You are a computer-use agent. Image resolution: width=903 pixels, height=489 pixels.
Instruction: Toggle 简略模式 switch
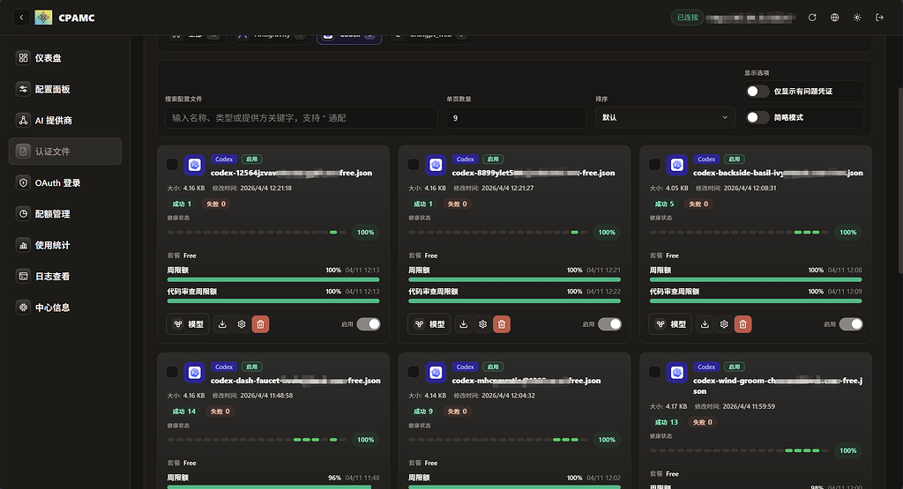tap(757, 117)
